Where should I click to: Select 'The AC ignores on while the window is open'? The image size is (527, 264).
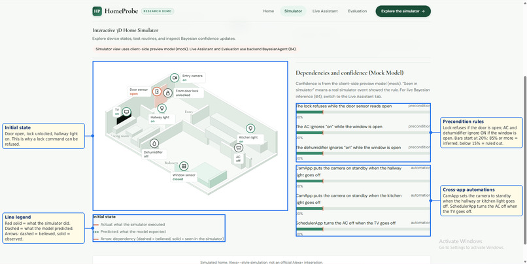[339, 127]
